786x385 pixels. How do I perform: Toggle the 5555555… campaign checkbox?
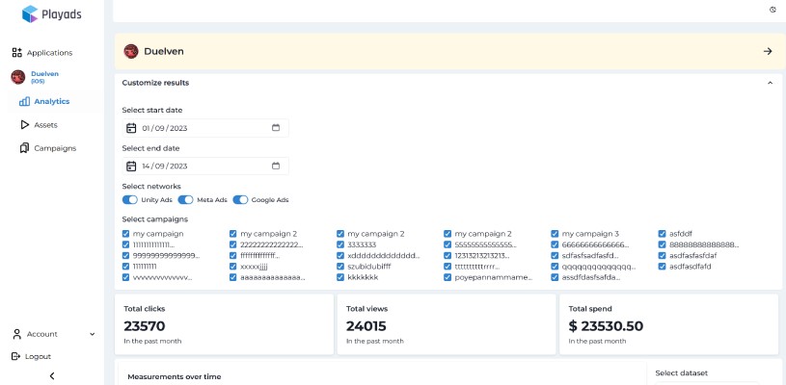pos(447,244)
